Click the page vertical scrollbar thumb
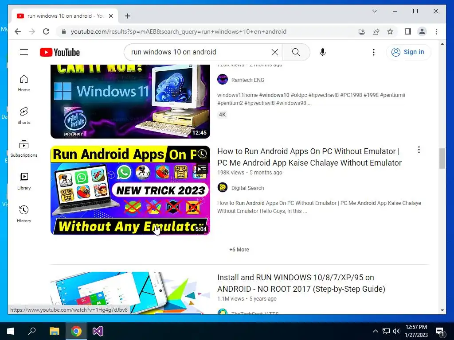 [x=442, y=158]
